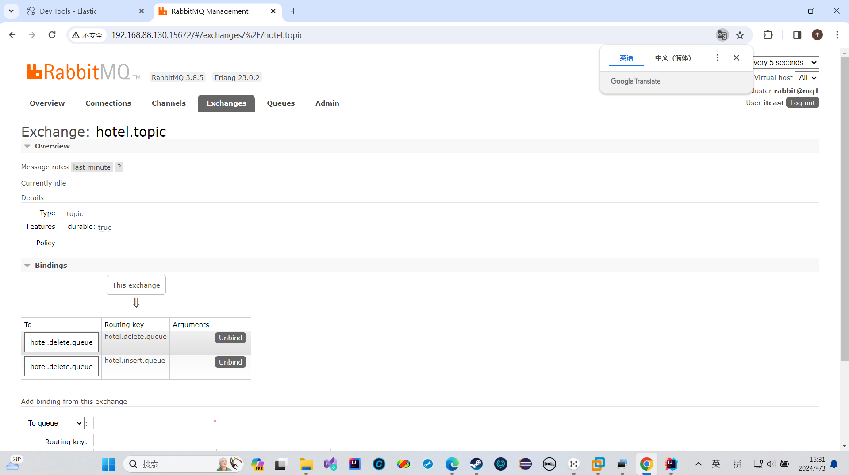
Task: Toggle the browser side panel icon
Action: [x=797, y=35]
